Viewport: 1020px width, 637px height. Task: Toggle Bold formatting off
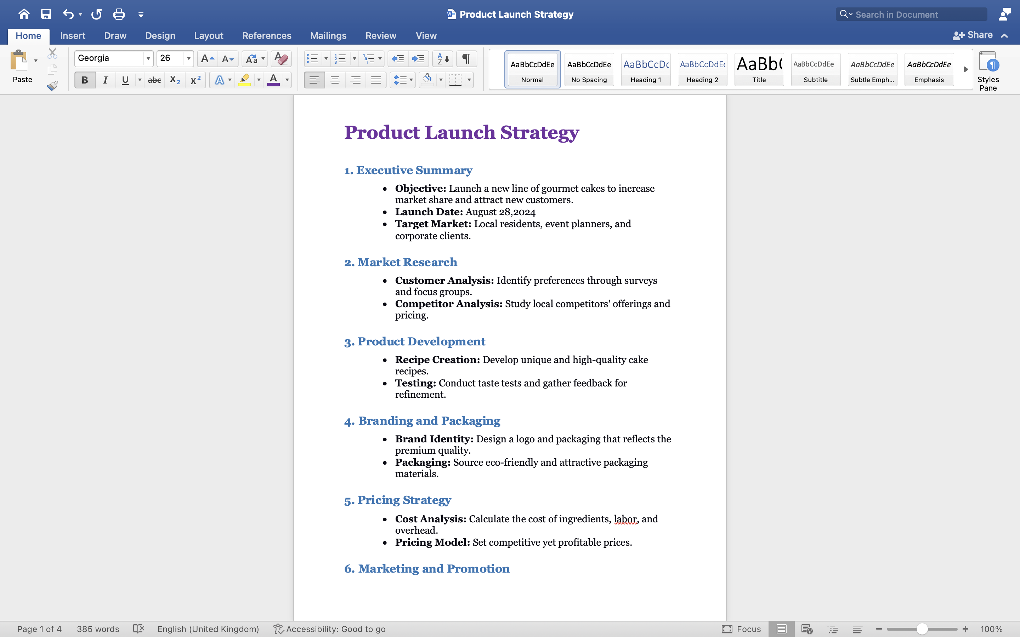pyautogui.click(x=85, y=80)
